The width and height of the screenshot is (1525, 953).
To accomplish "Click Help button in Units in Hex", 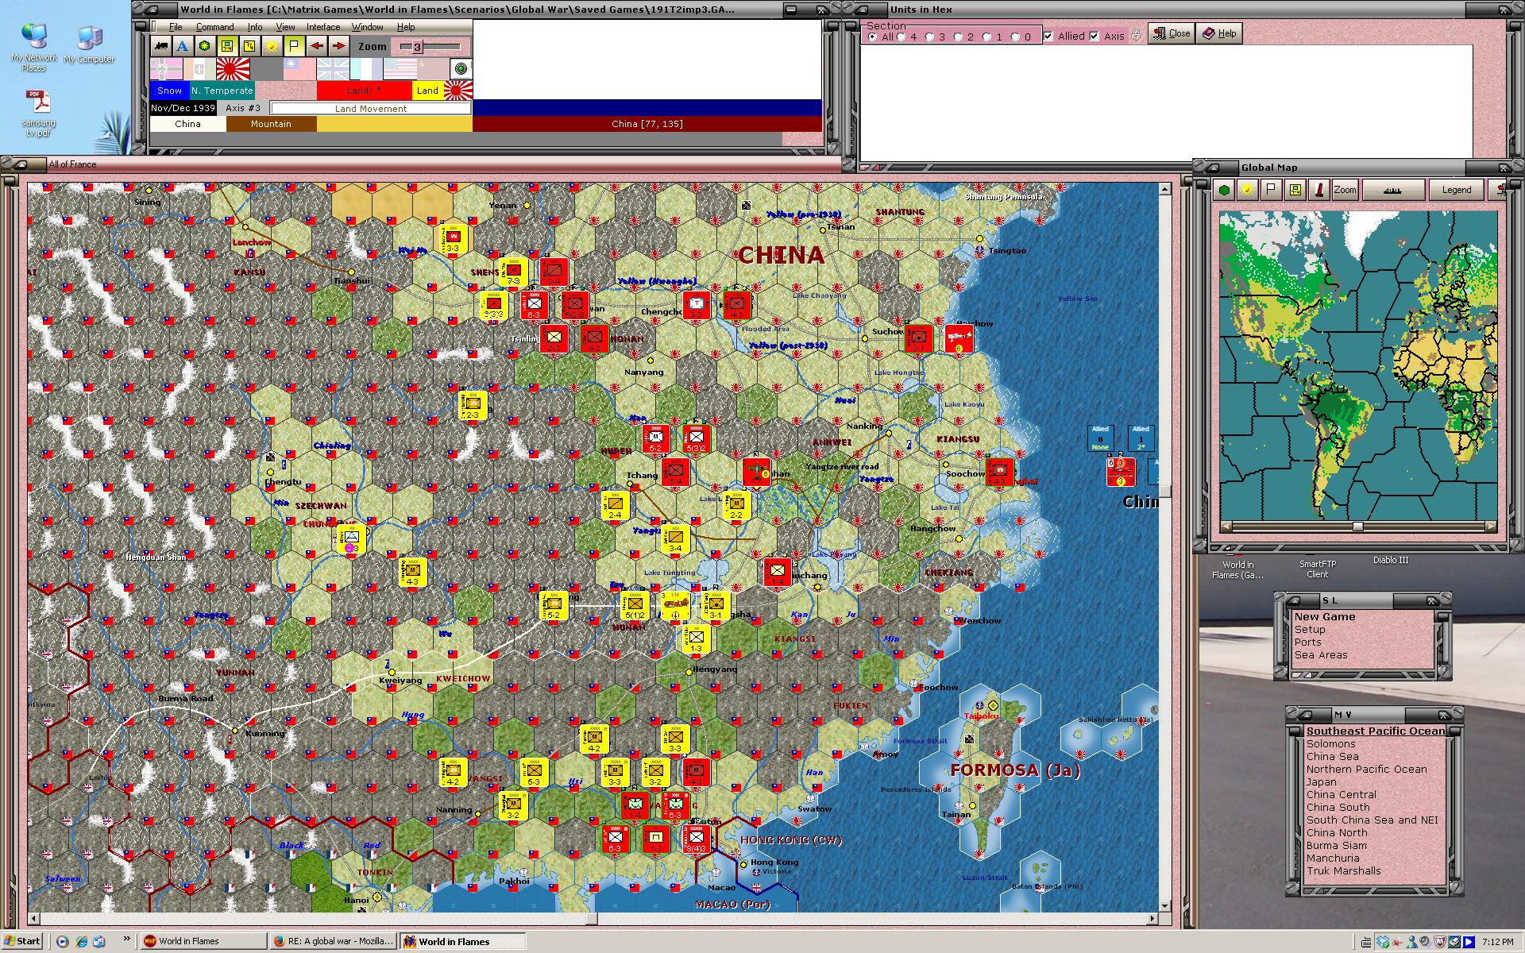I will click(1219, 33).
